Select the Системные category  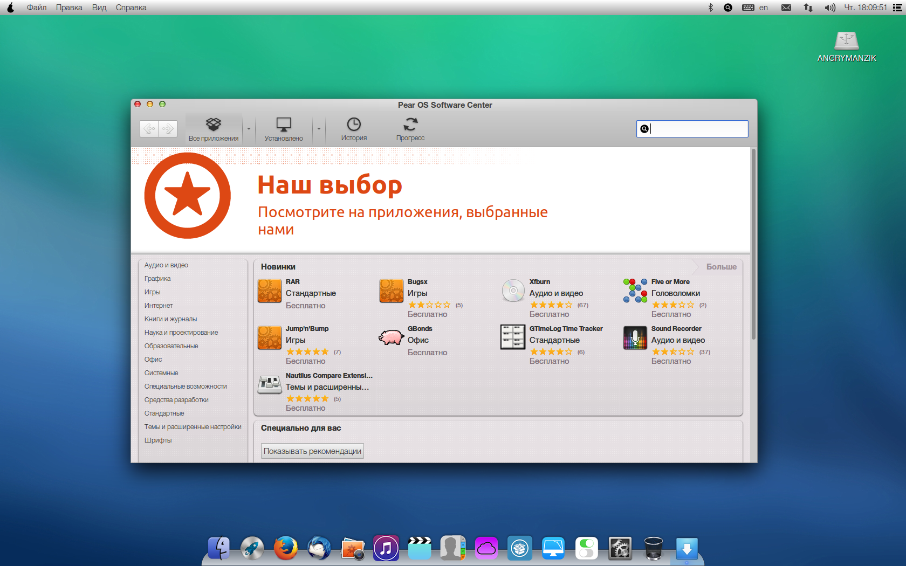click(x=161, y=373)
